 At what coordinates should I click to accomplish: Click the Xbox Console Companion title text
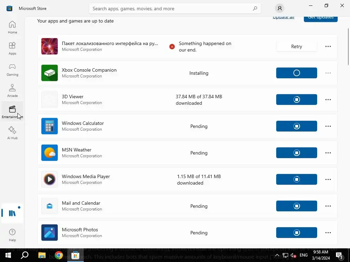click(89, 70)
